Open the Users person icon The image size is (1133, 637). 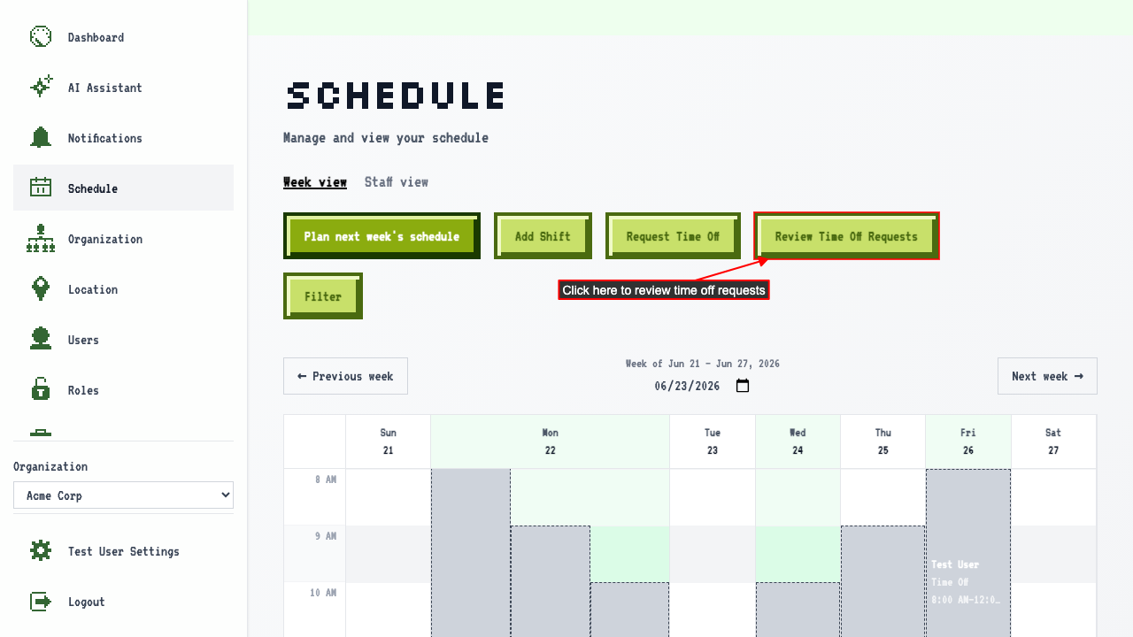pos(41,340)
